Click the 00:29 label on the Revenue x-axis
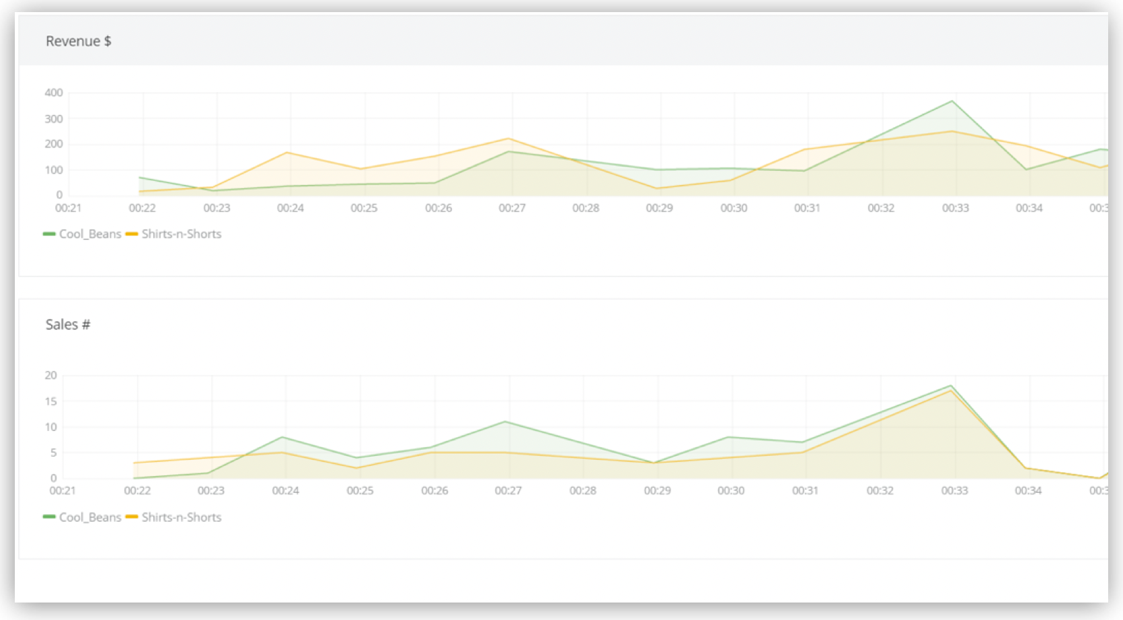 coord(660,208)
